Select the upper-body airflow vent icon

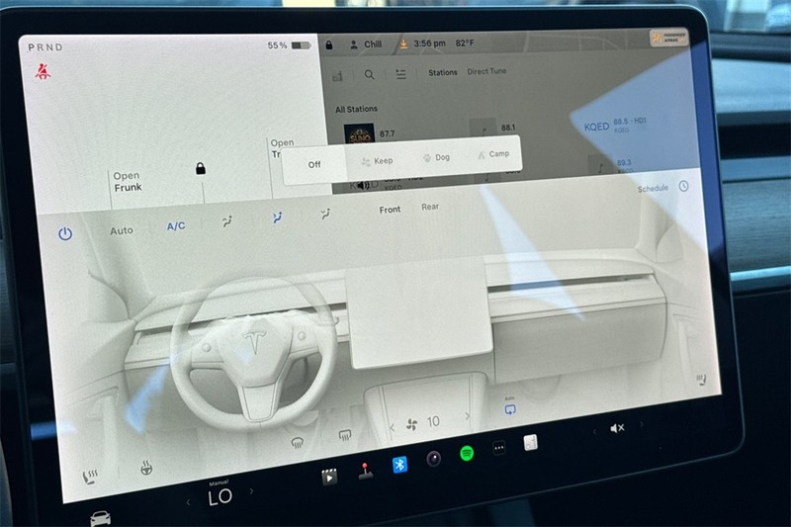(227, 220)
